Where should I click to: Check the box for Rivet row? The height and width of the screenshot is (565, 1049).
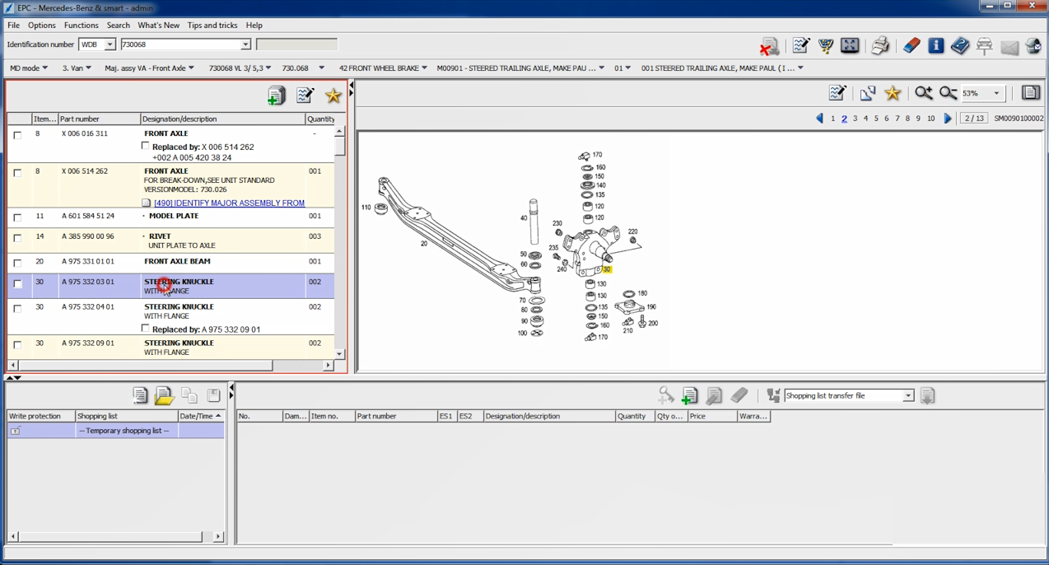click(x=17, y=238)
